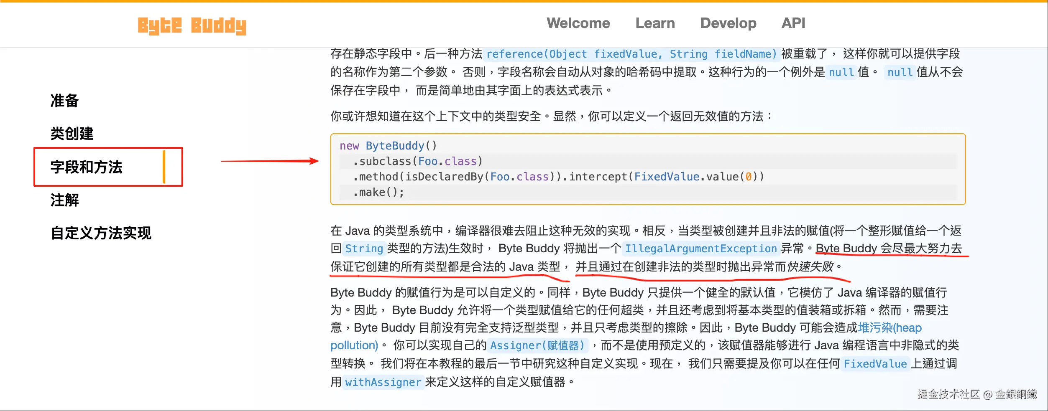Viewport: 1048px width, 411px height.
Task: Click the FixedValue inline code before 上通过调
Action: 875,364
